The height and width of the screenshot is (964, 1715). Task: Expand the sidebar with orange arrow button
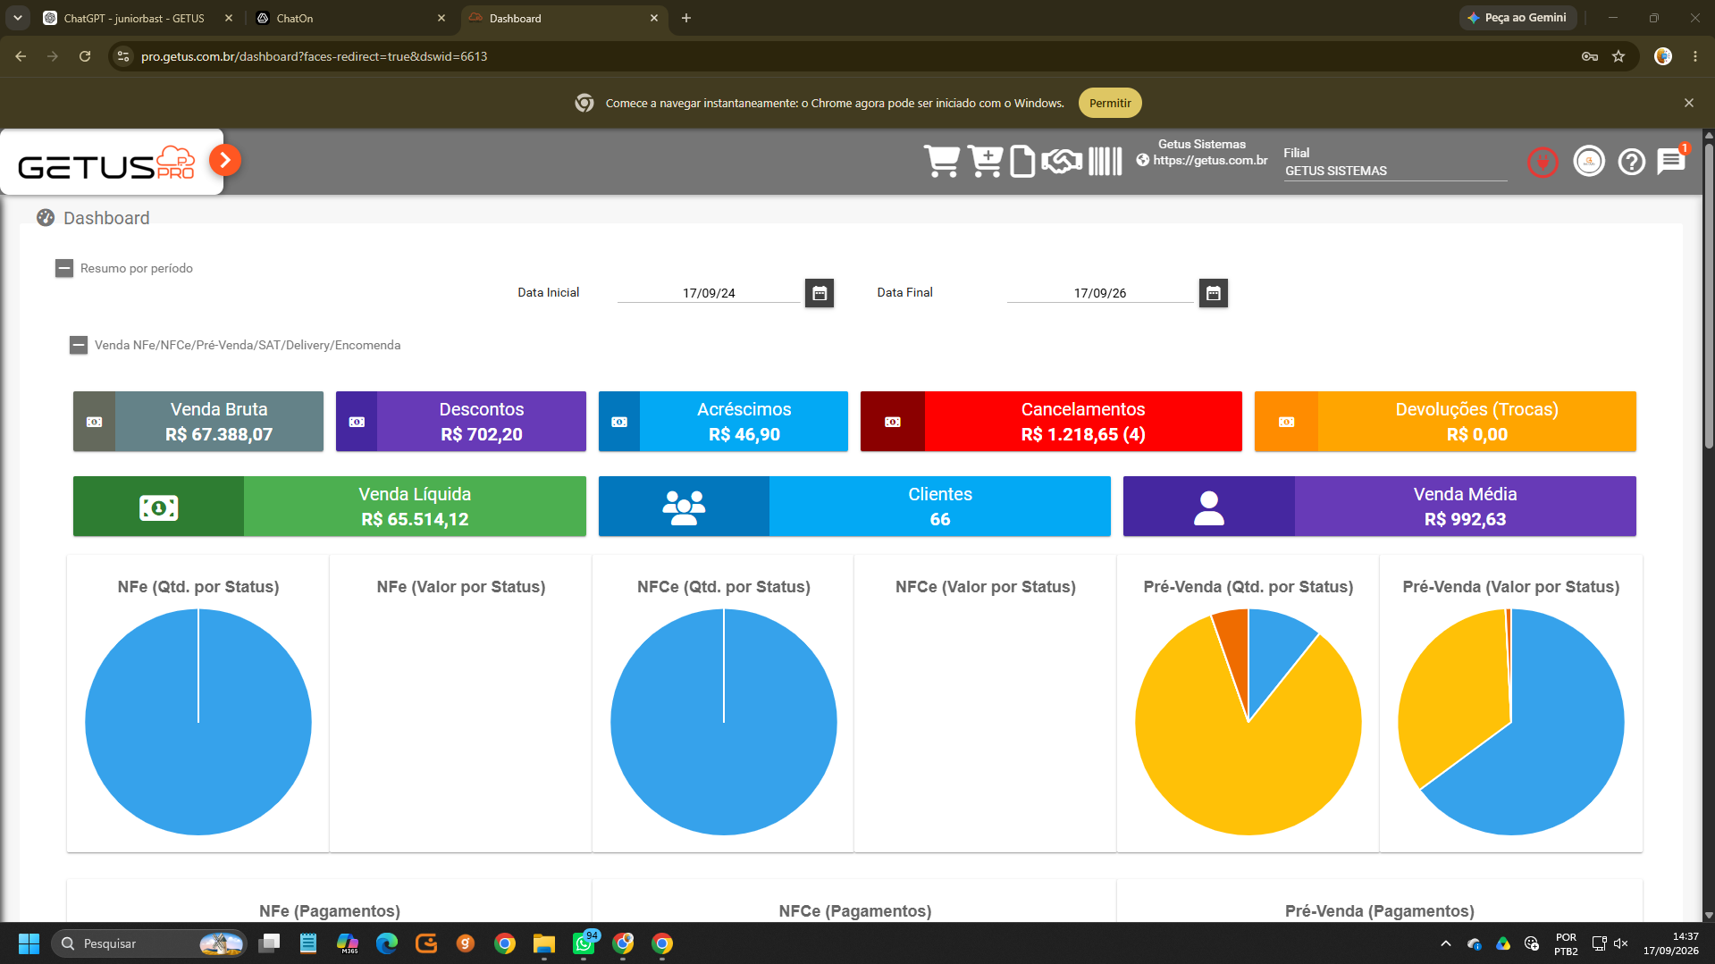tap(225, 160)
